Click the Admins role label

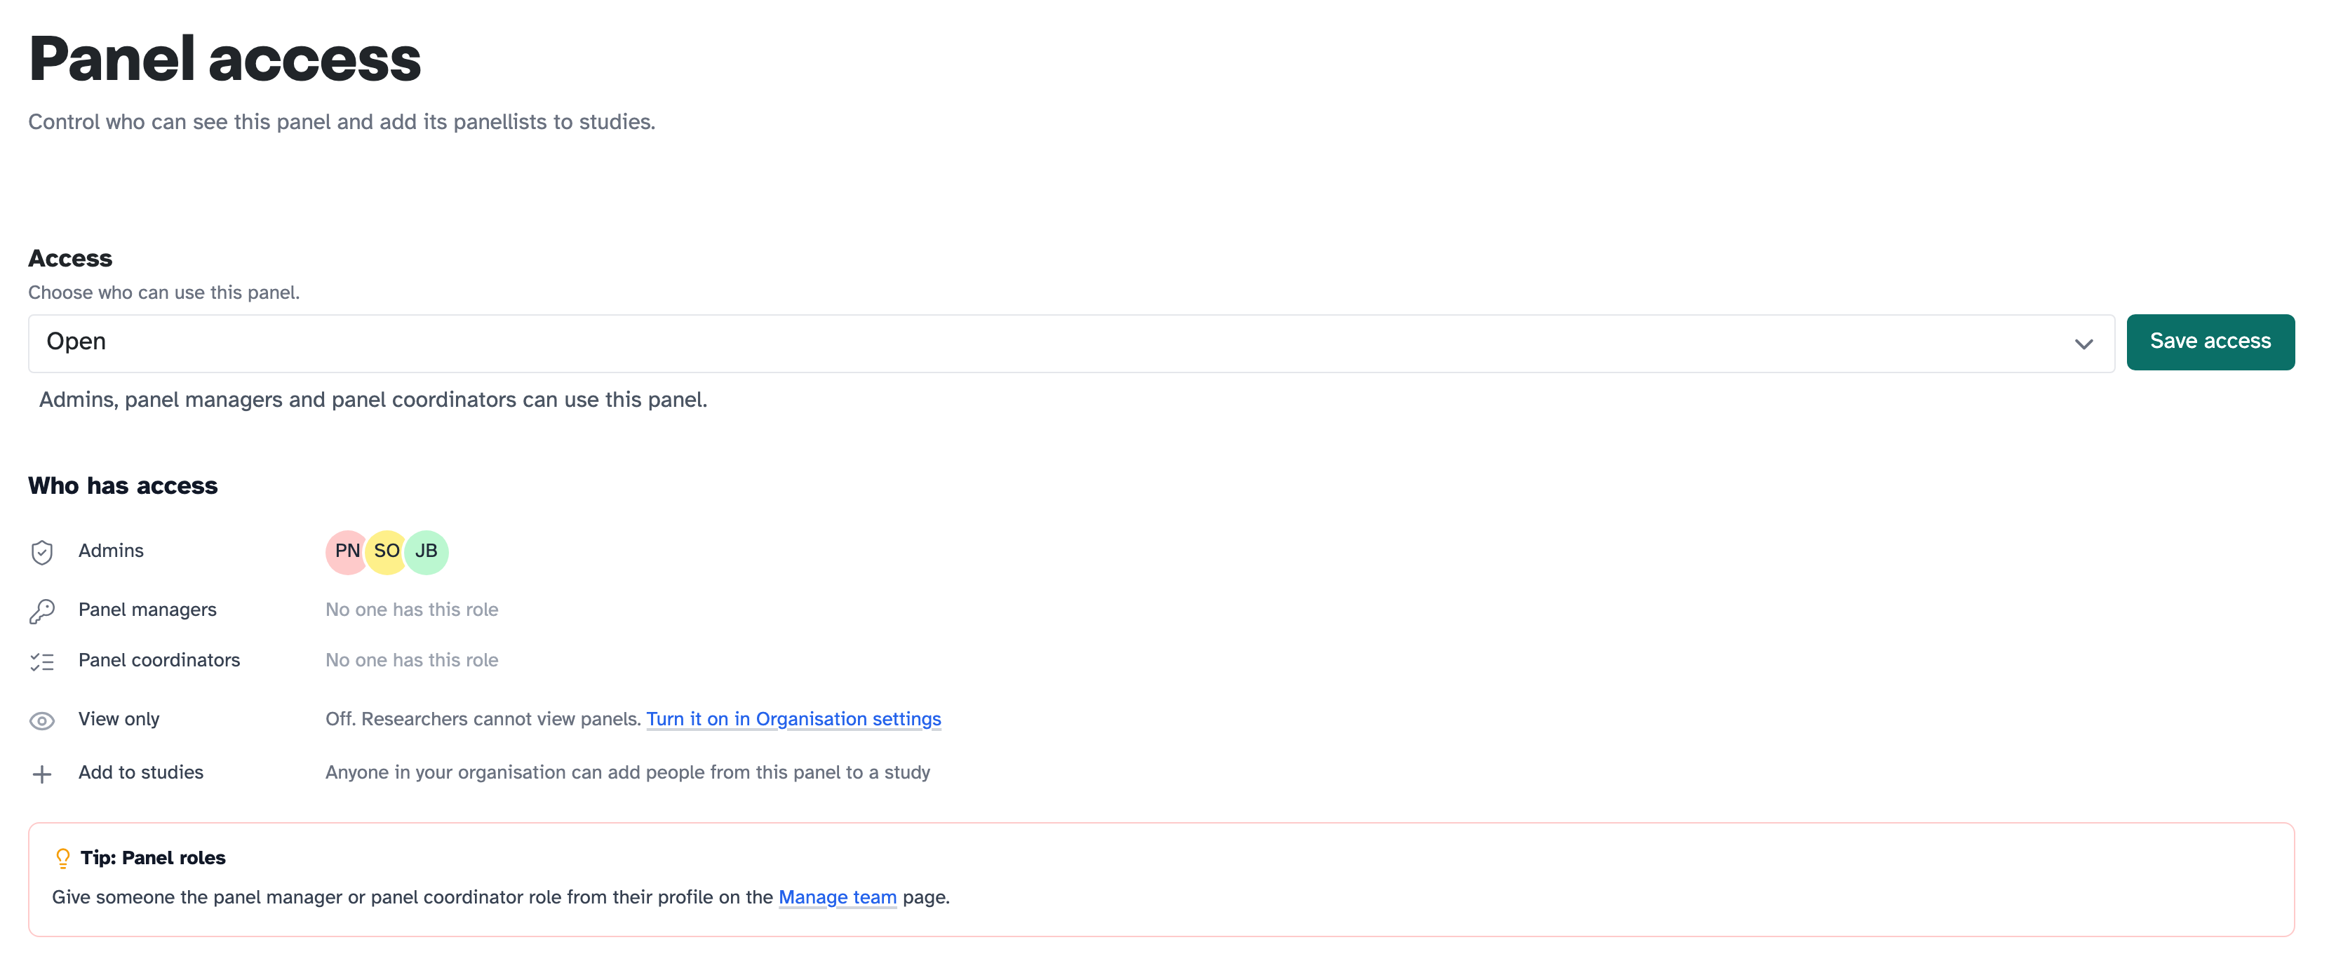coord(110,551)
